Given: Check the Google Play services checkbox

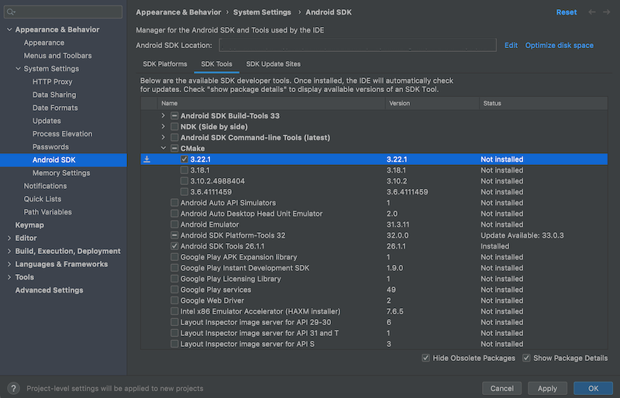Looking at the screenshot, I should (174, 290).
